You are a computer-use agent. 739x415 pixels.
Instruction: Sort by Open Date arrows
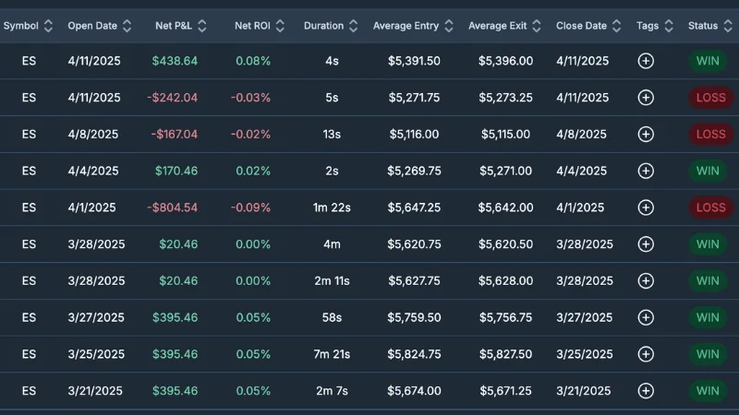pos(127,26)
